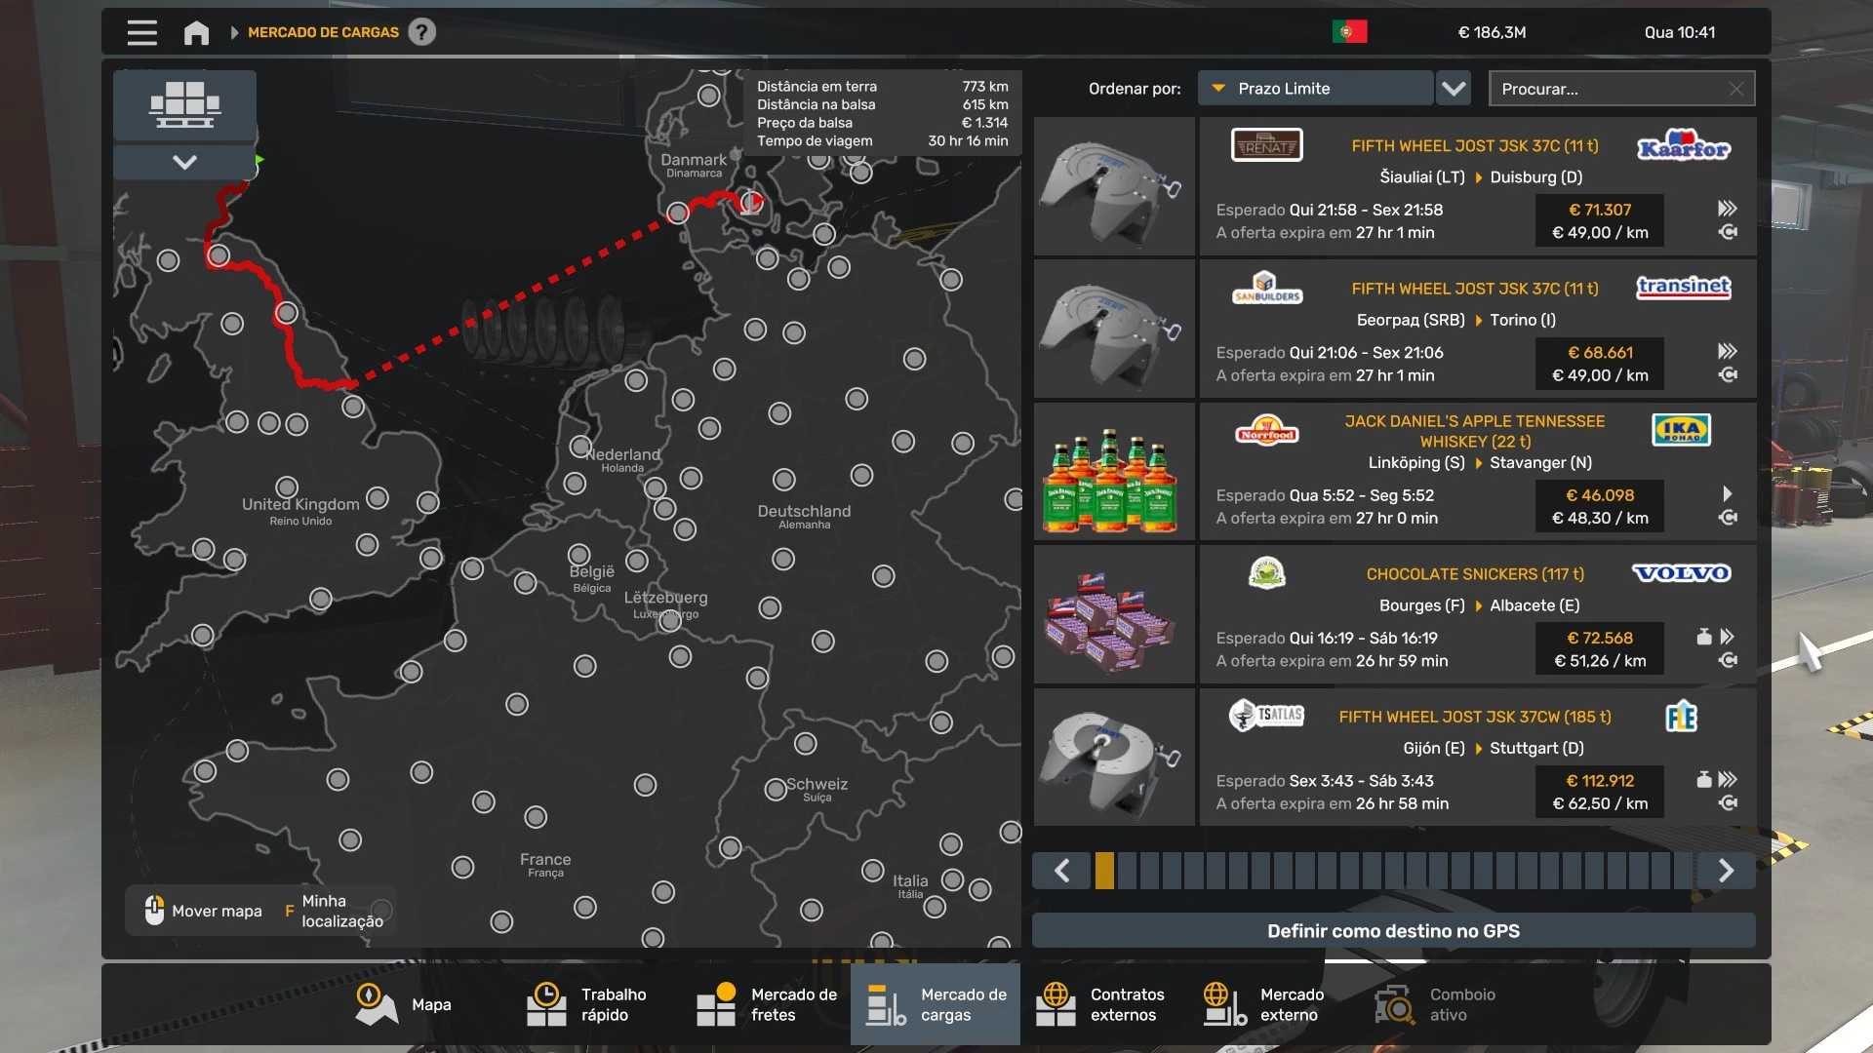The width and height of the screenshot is (1873, 1053).
Task: Toggle sort order chevron button
Action: pos(1454,89)
